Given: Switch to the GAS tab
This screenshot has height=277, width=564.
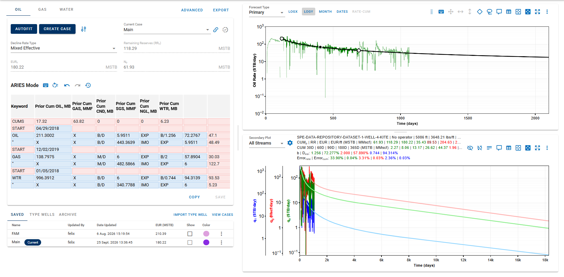Looking at the screenshot, I should tap(42, 9).
